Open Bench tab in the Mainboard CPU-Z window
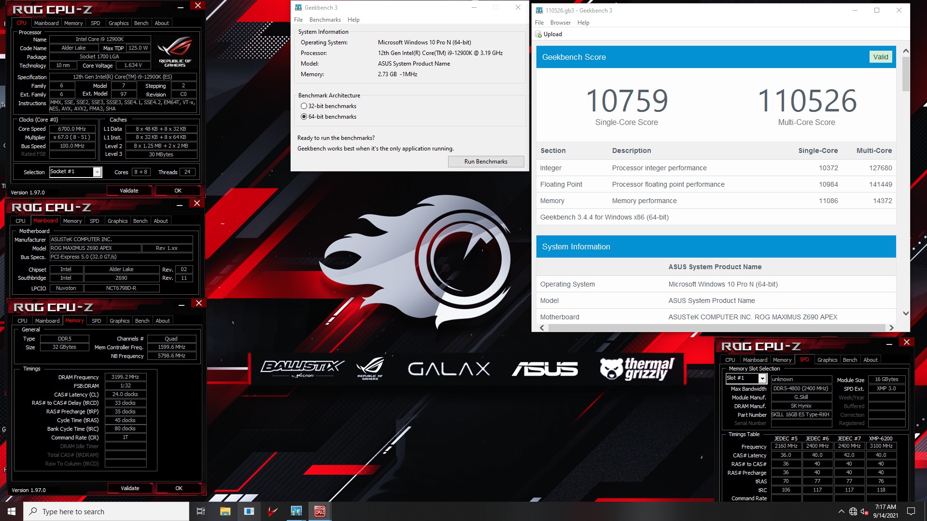 coord(140,221)
